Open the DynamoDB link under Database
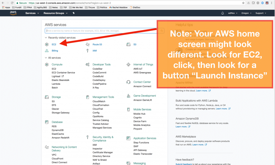The height and width of the screenshot is (165, 275). [x=57, y=130]
